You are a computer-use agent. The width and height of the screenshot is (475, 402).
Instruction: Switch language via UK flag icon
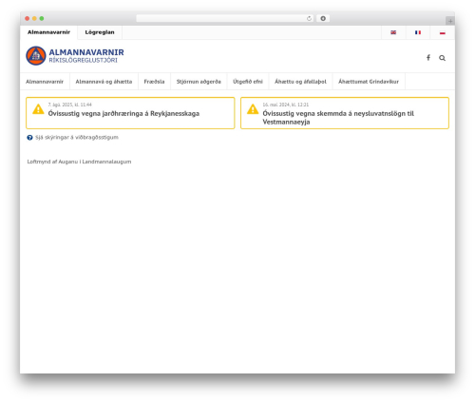pyautogui.click(x=393, y=32)
